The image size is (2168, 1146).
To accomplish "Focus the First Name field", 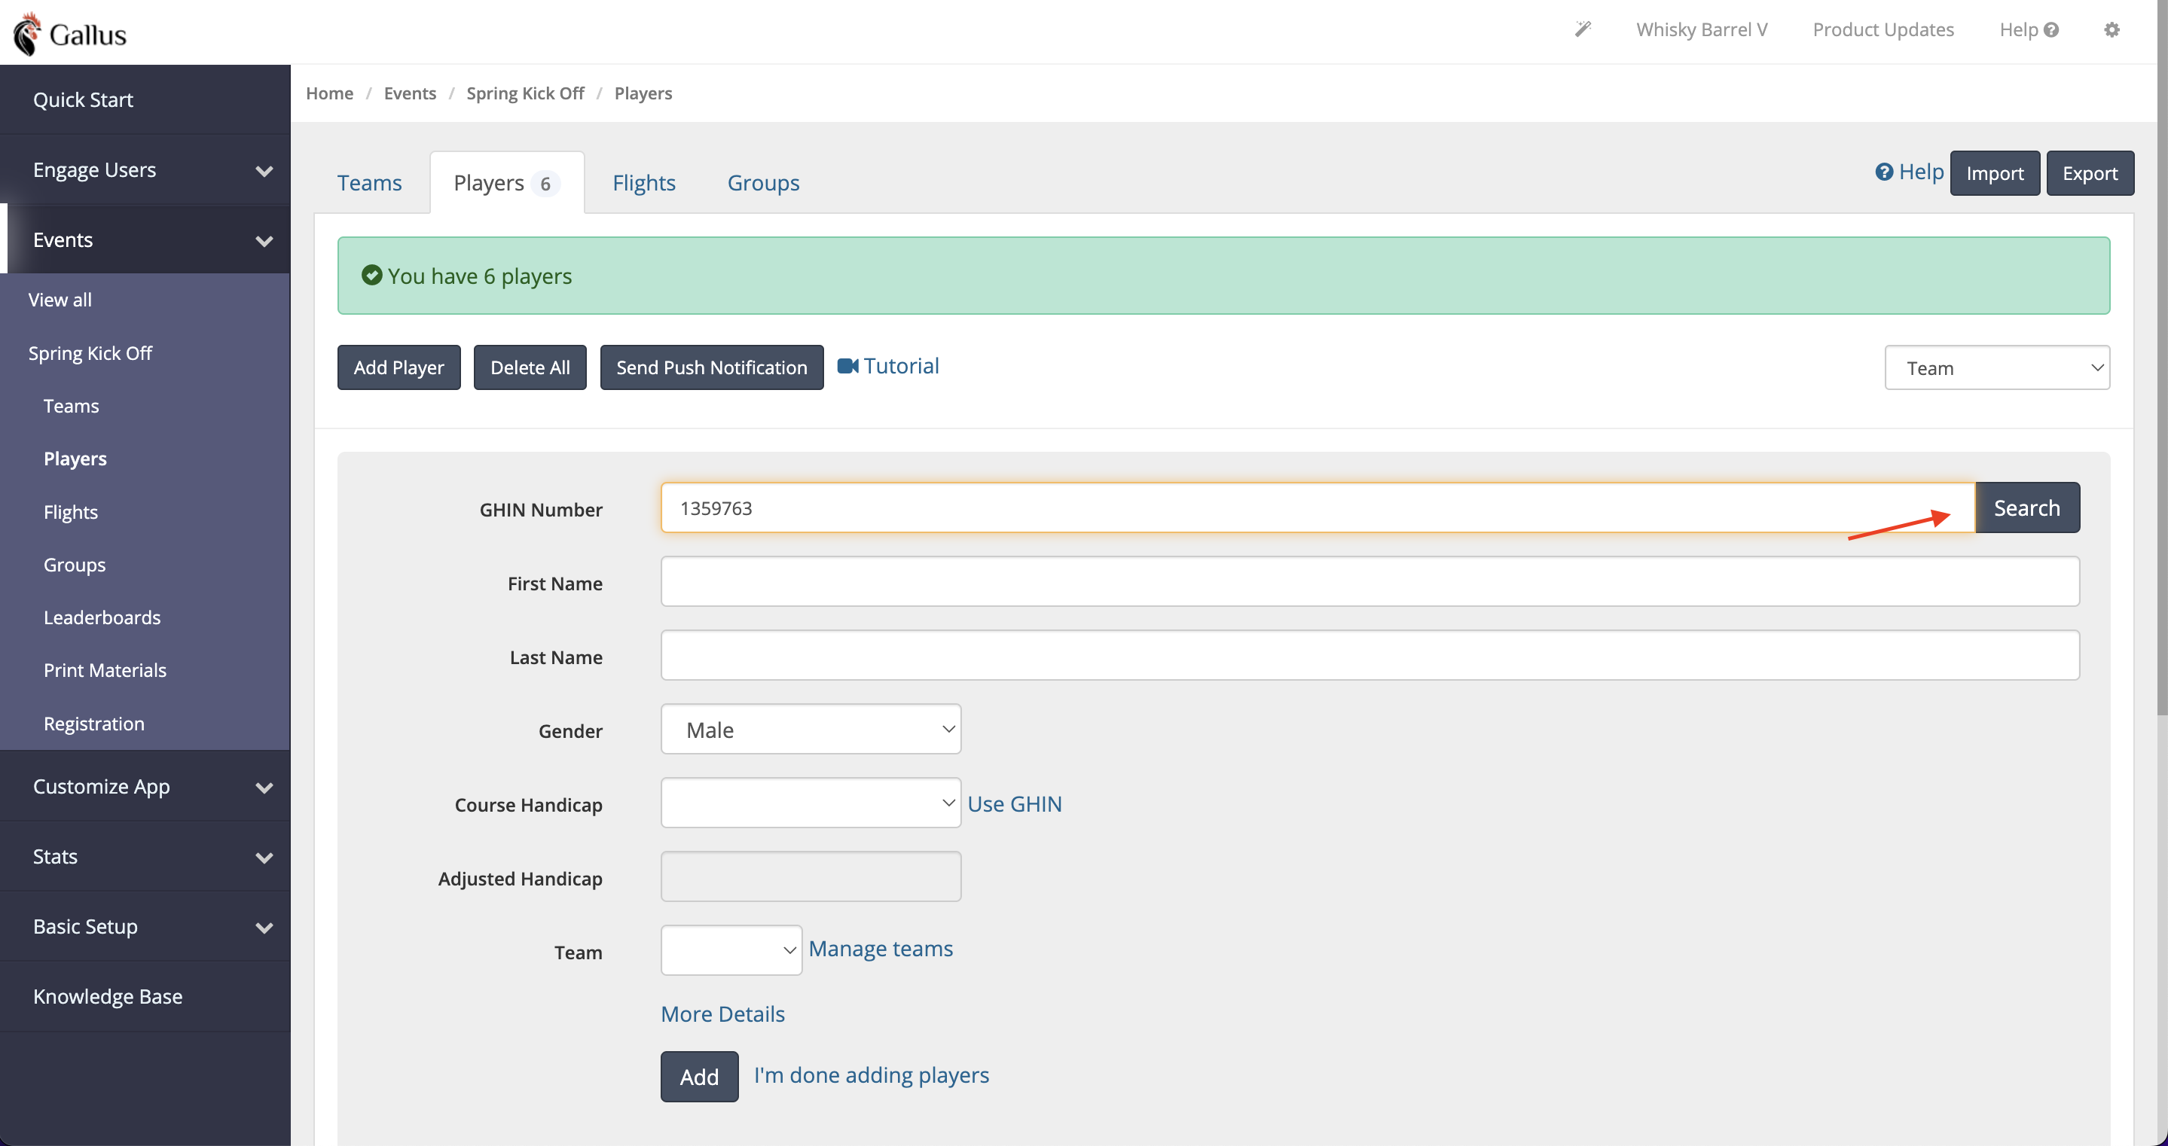I will pyautogui.click(x=1370, y=581).
